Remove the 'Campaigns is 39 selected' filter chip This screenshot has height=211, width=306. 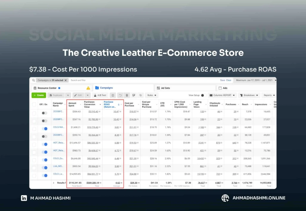coord(66,80)
